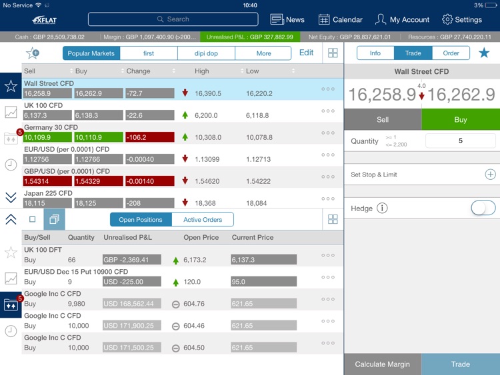Select EUR/USD Dec 15 Put 10900 CFD position

(x=183, y=277)
